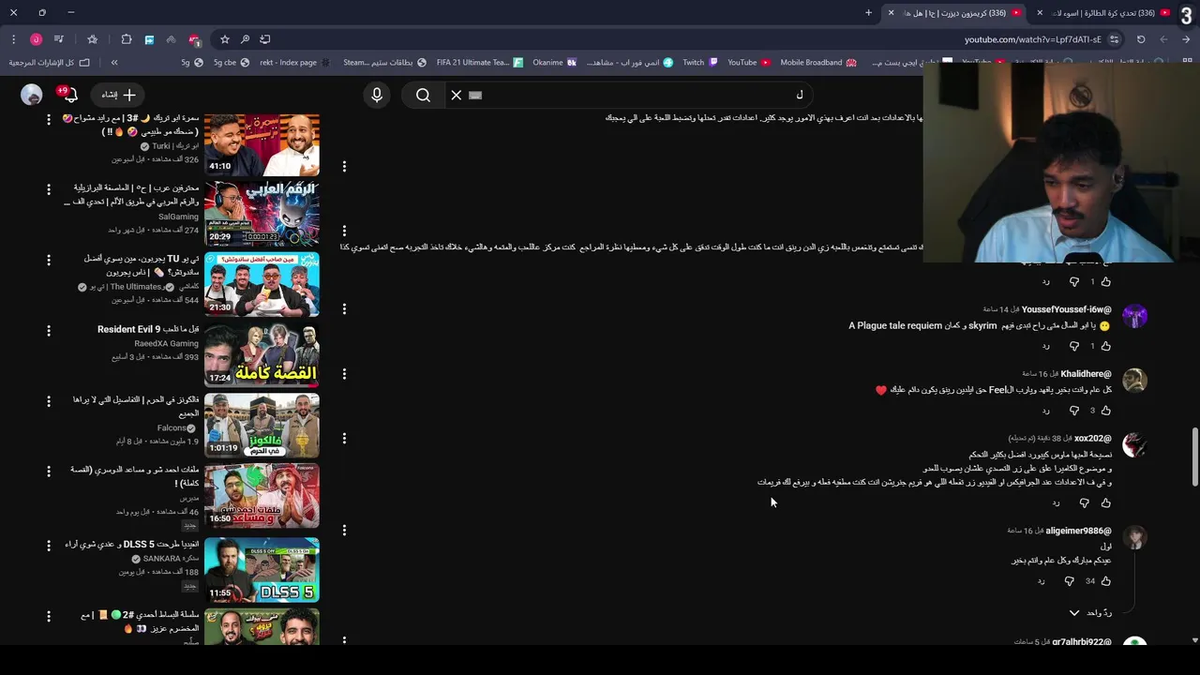Click the search magnifier button

[x=423, y=95]
